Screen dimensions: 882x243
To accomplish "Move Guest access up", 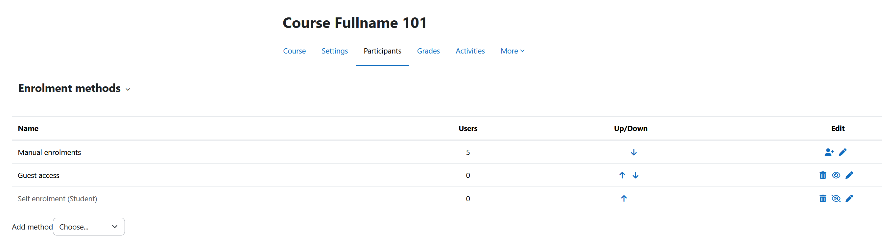I will pos(622,175).
